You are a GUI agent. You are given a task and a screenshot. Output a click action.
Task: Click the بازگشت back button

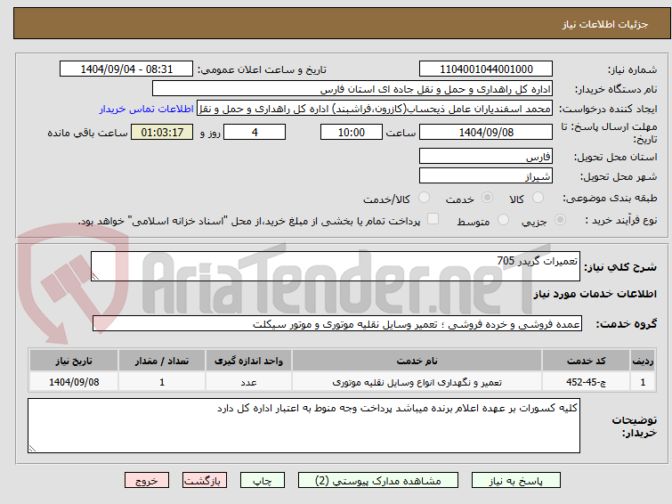pos(205,481)
